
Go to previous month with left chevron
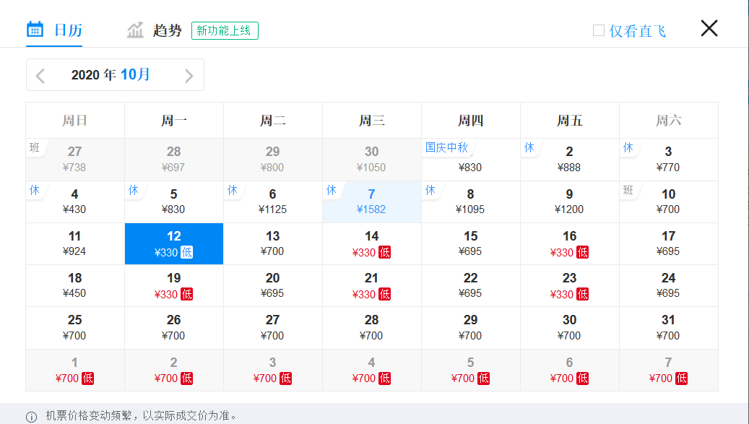tap(40, 75)
